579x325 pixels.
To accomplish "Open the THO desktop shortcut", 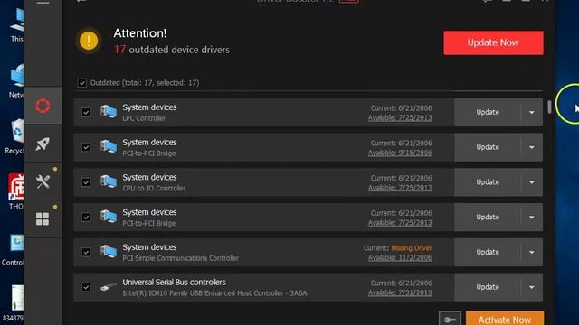I will [x=16, y=191].
